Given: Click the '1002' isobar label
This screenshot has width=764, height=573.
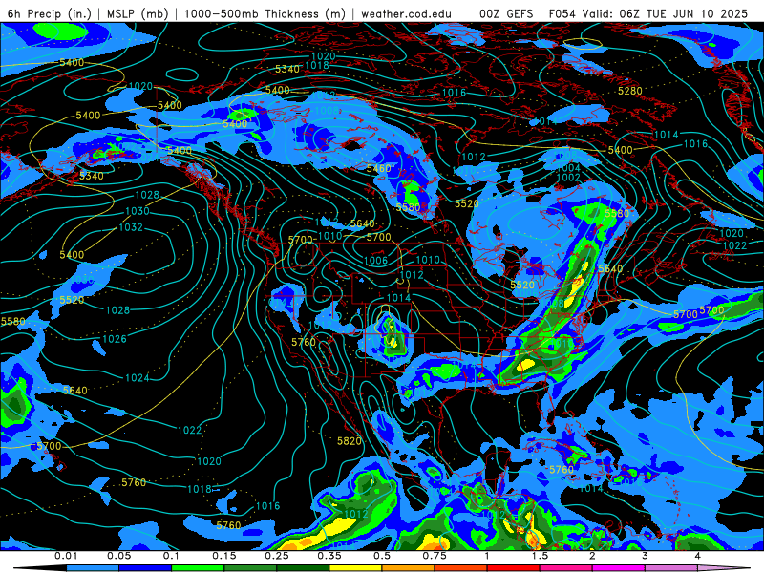Looking at the screenshot, I should 568,178.
